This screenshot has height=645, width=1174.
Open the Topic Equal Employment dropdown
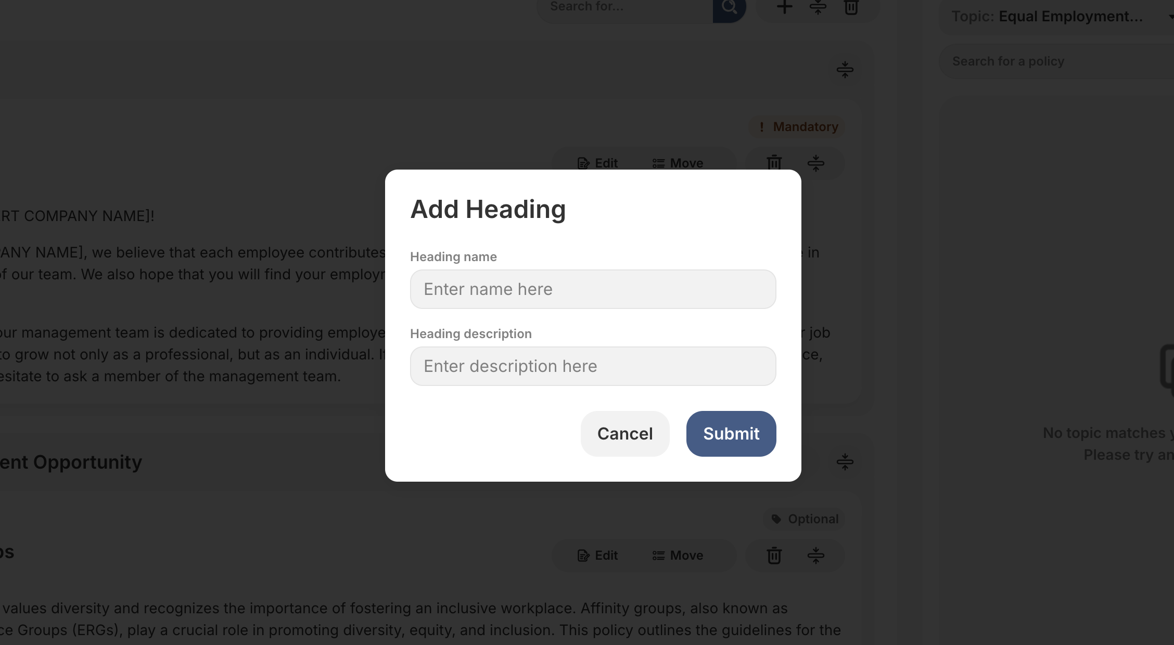1056,17
